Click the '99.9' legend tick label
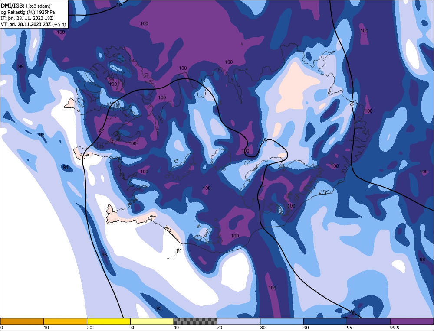The width and height of the screenshot is (434, 331). 395,328
